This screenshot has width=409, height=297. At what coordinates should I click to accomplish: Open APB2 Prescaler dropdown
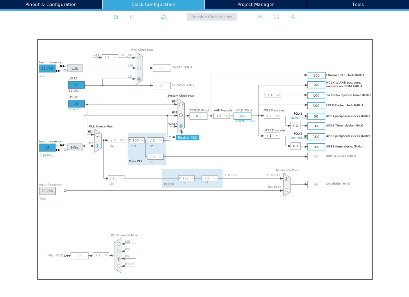[x=272, y=136]
